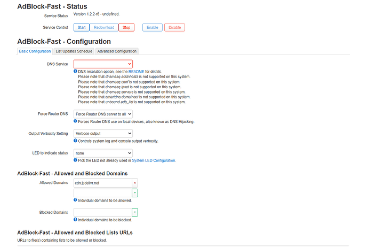
Task: Stop the AdBlock-Fast service
Action: coord(126,27)
